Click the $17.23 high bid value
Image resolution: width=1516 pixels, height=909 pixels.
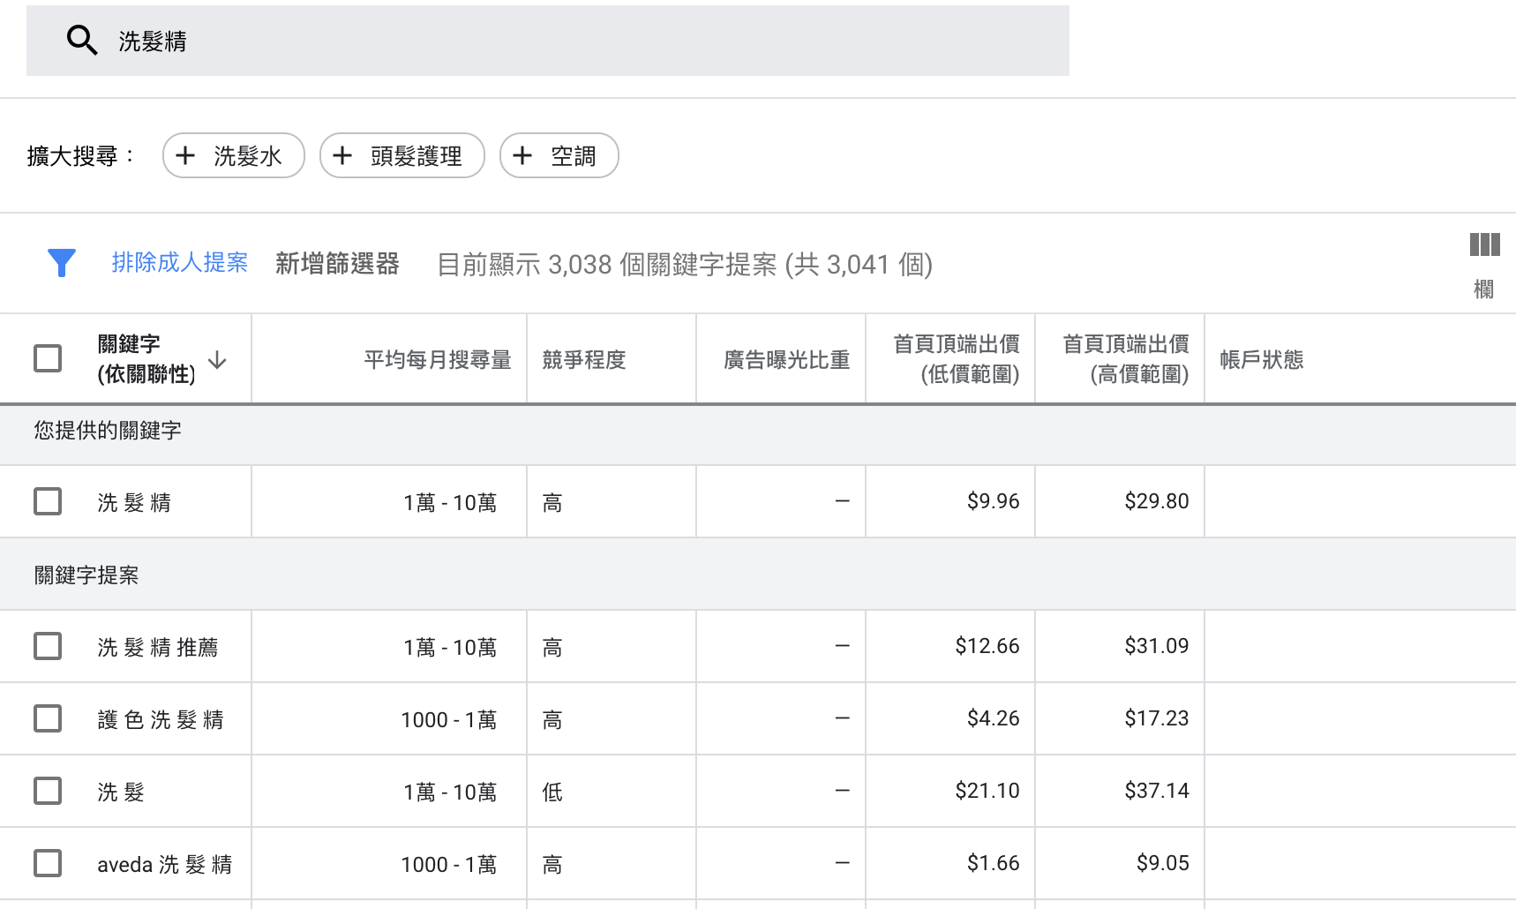click(1157, 718)
